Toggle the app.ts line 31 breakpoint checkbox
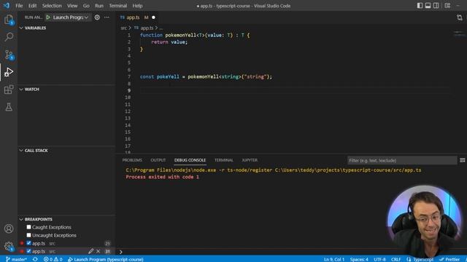Viewport: 467px width, 262px height. pyautogui.click(x=28, y=251)
